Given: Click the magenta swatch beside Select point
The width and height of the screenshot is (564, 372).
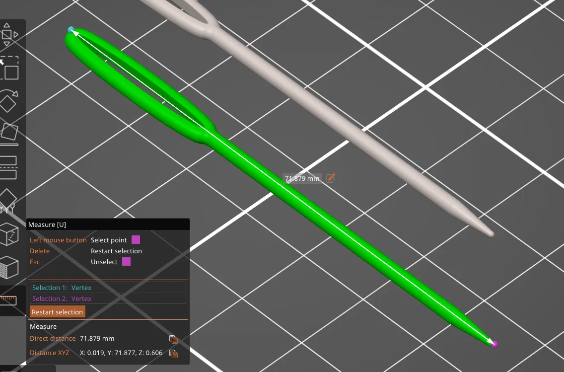Looking at the screenshot, I should (x=136, y=239).
